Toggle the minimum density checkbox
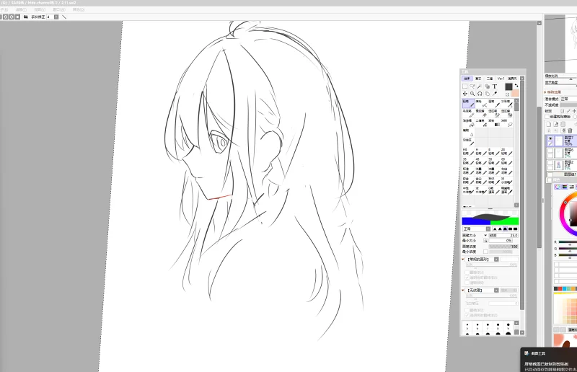 (485, 252)
